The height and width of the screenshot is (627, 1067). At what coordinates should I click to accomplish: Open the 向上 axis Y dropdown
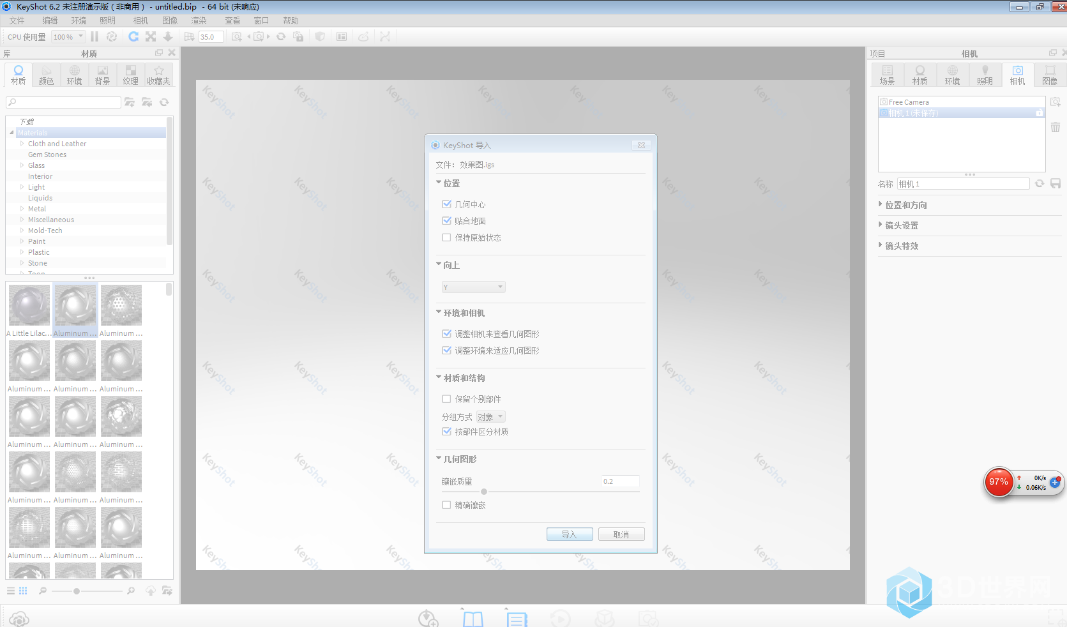473,287
